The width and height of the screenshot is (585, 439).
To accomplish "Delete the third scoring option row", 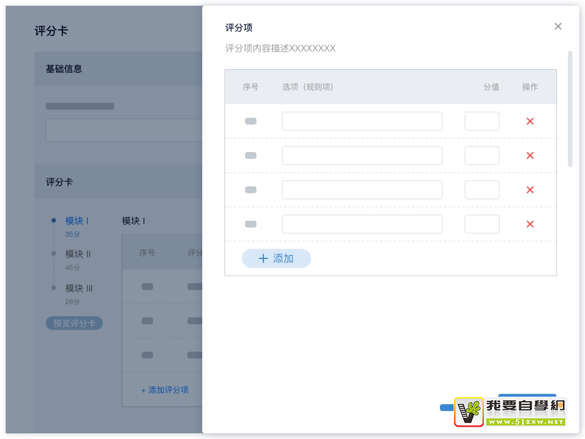I will pos(530,190).
